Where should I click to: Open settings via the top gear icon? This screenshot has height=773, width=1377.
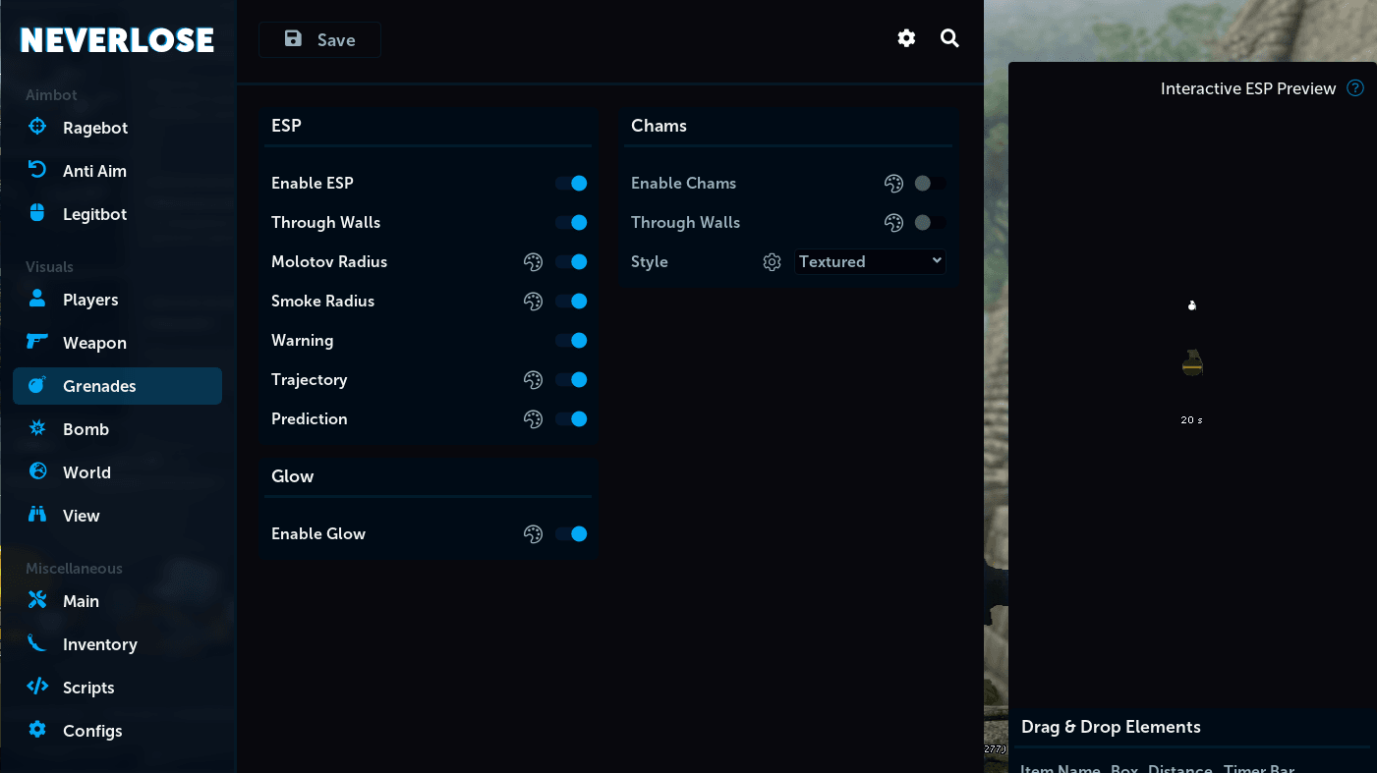tap(906, 38)
